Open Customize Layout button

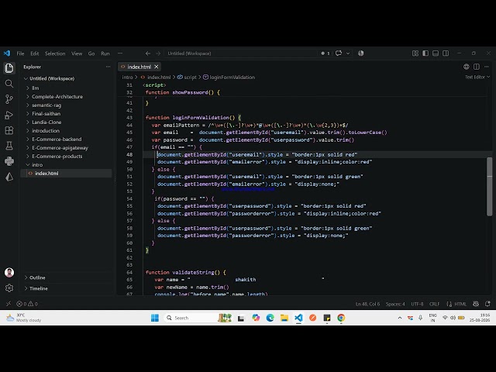[415, 53]
